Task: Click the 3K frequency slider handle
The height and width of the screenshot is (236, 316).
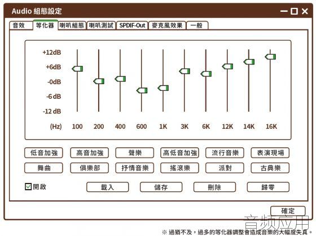Action: [x=185, y=71]
